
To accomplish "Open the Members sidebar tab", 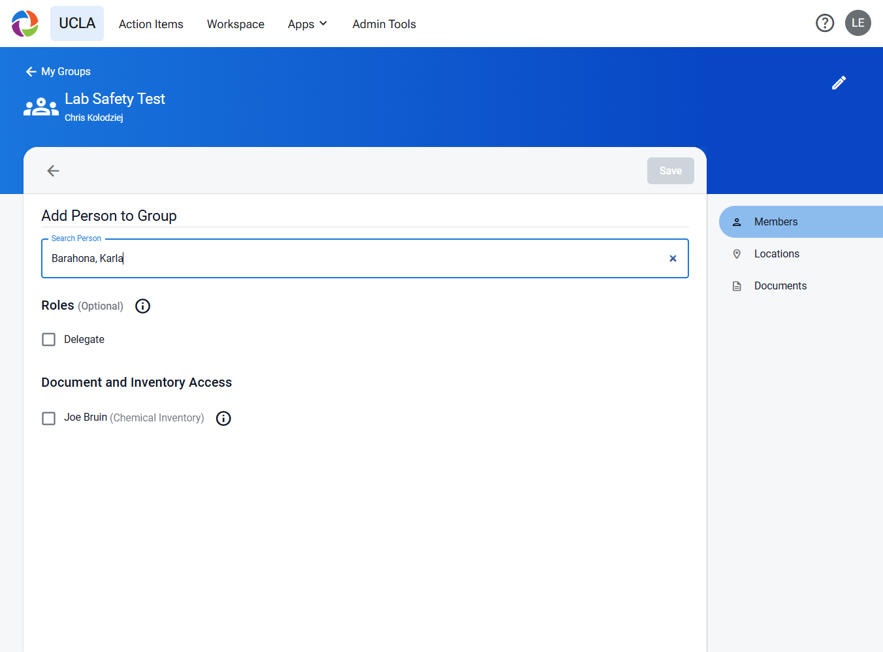I will coord(801,222).
